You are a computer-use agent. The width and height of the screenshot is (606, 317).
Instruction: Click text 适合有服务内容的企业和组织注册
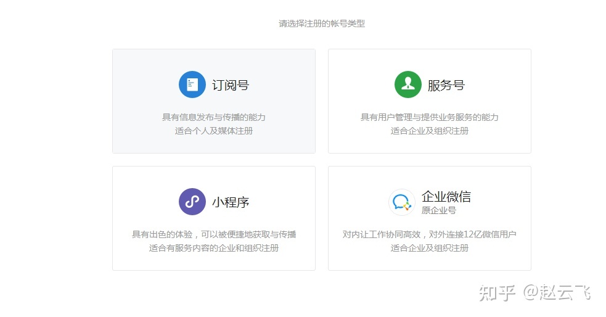point(214,248)
